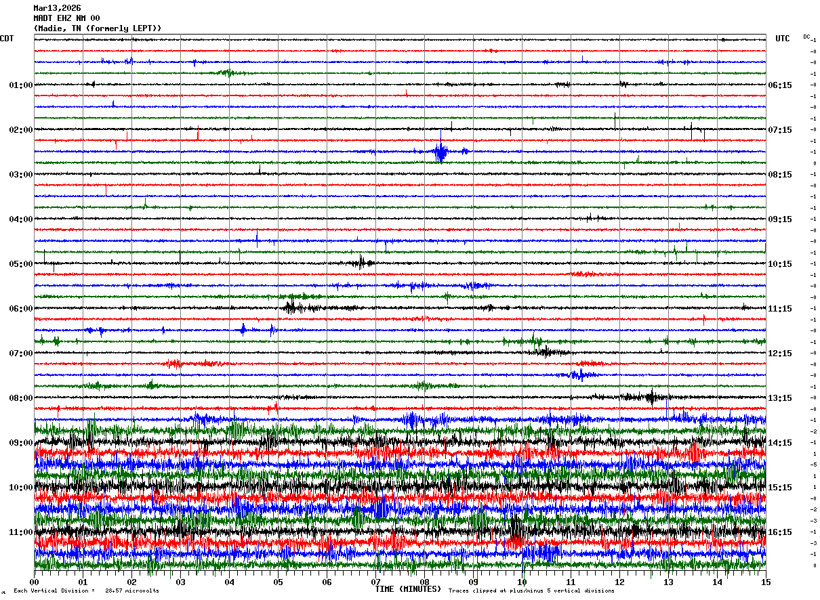This screenshot has height=600, width=820.
Task: Click the 01:00 CDT row label
Action: (20, 85)
